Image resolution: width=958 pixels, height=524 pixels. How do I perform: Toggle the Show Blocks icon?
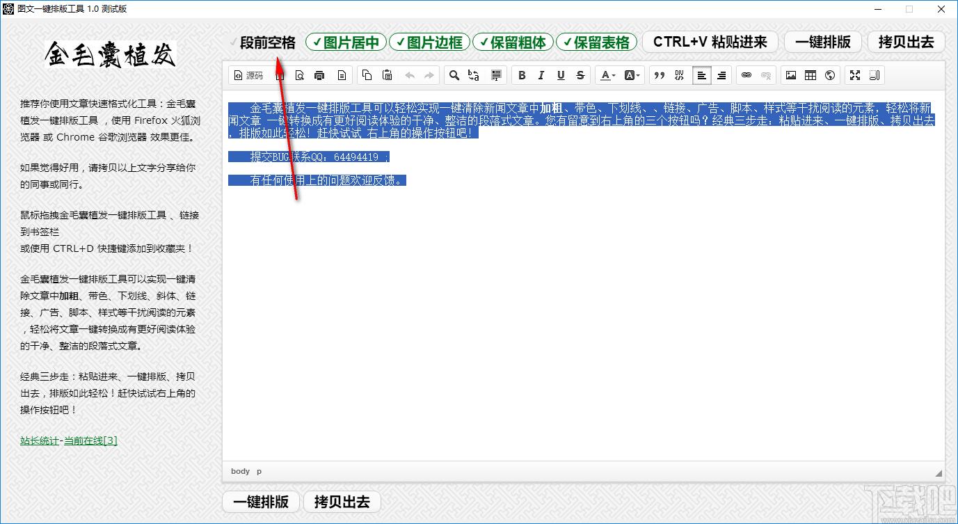coord(875,75)
